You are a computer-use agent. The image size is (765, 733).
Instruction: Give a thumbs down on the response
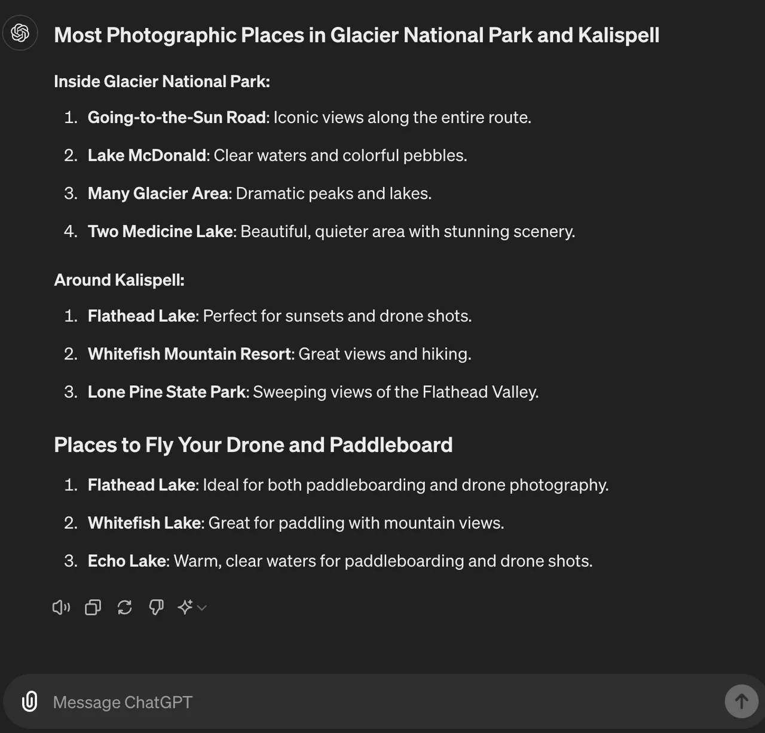click(x=156, y=607)
